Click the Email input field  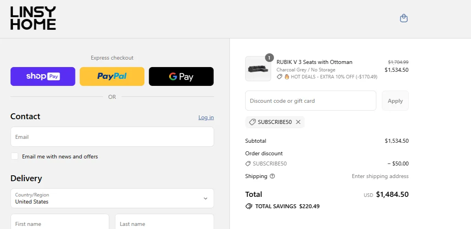tap(112, 136)
